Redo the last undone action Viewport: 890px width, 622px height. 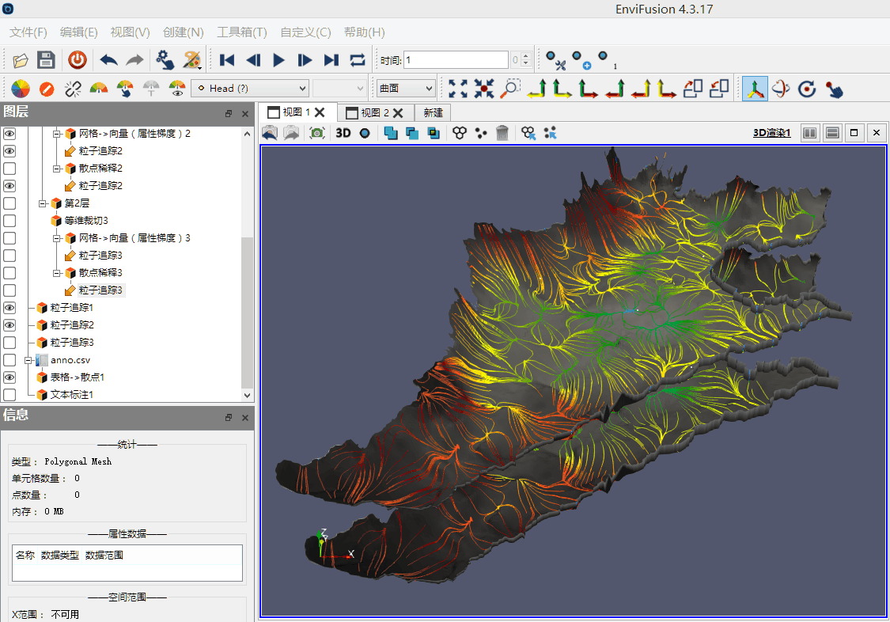[x=134, y=60]
